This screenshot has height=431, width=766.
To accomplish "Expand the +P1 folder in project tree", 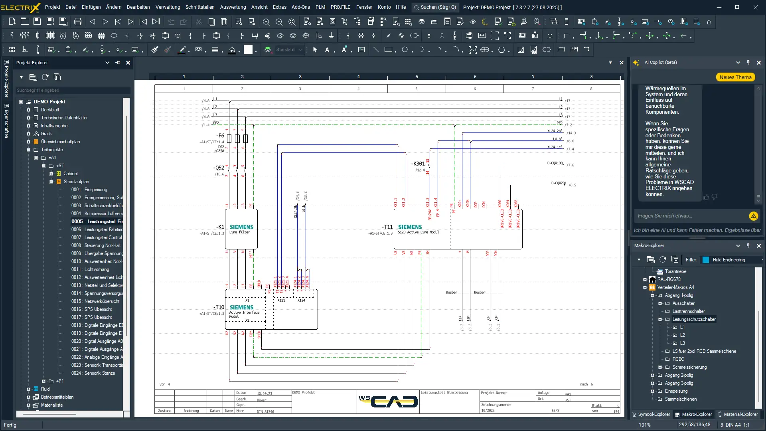I will [x=44, y=381].
